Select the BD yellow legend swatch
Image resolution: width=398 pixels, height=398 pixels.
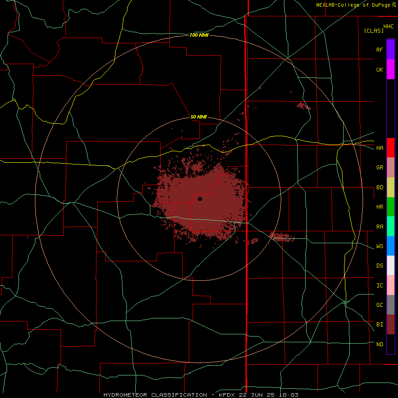[390, 188]
